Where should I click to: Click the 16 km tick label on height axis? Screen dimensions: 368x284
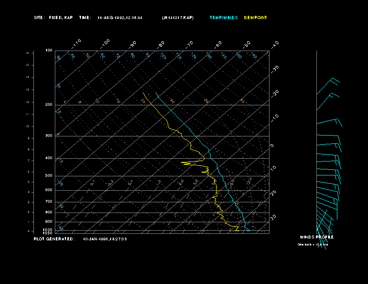click(27, 53)
